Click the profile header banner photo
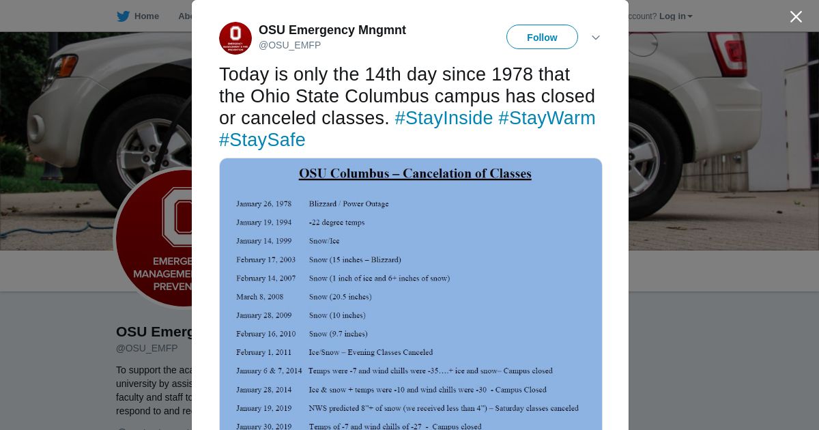Viewport: 819px width, 430px height. tap(717, 137)
